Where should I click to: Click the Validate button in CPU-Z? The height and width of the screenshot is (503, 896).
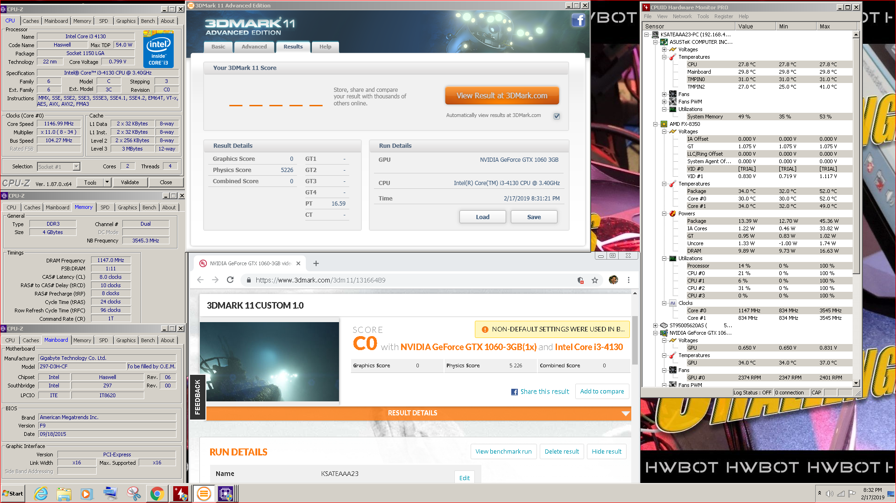coord(130,182)
